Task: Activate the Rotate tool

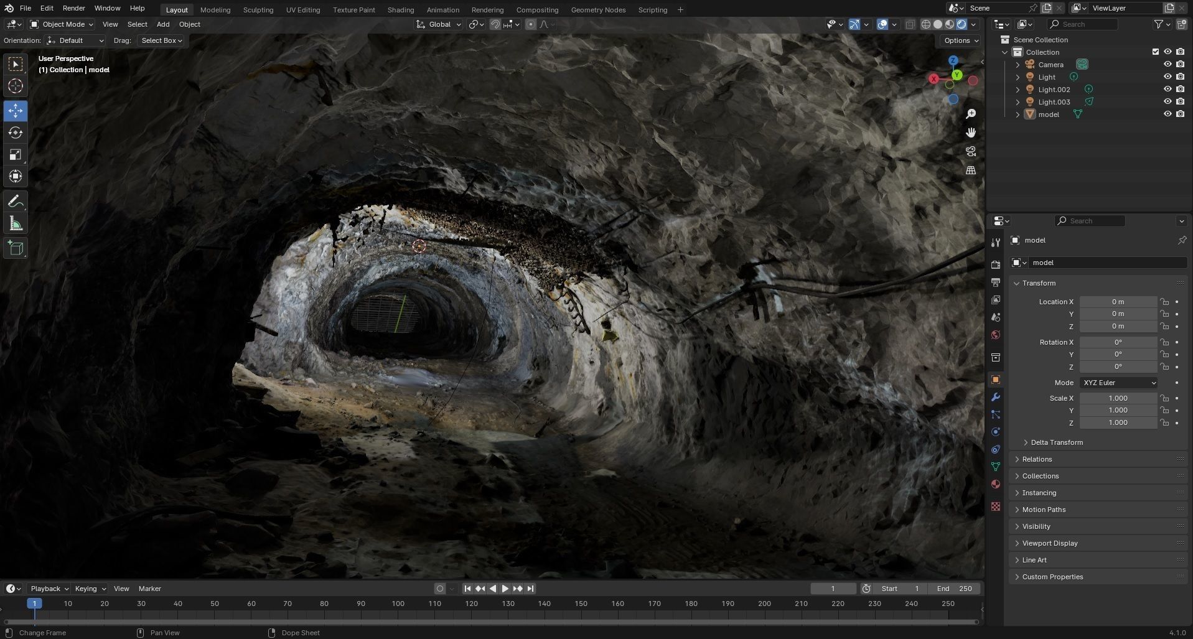Action: tap(16, 133)
